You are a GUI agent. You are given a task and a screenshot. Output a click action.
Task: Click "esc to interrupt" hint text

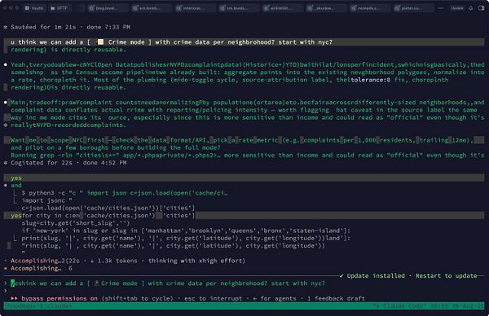213,298
